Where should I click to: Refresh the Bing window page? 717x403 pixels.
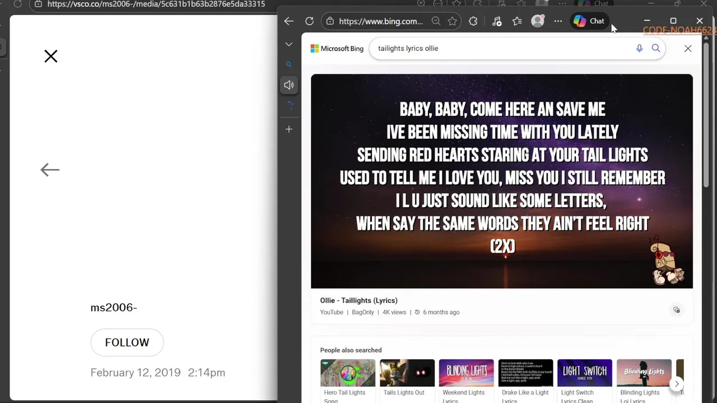coord(309,21)
